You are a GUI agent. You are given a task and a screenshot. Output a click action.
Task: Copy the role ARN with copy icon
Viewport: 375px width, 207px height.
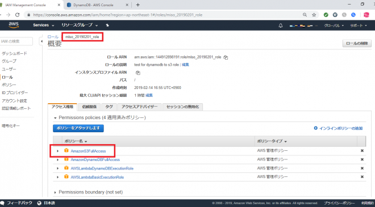click(226, 57)
